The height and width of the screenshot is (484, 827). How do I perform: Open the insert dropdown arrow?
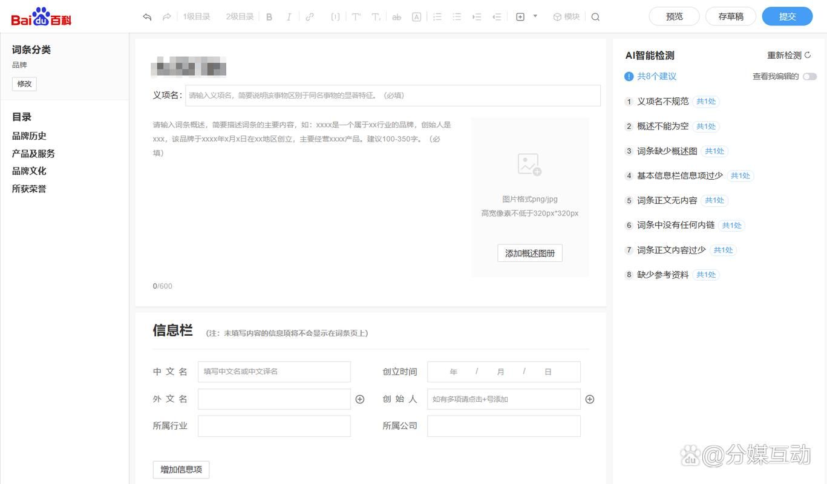pos(535,16)
